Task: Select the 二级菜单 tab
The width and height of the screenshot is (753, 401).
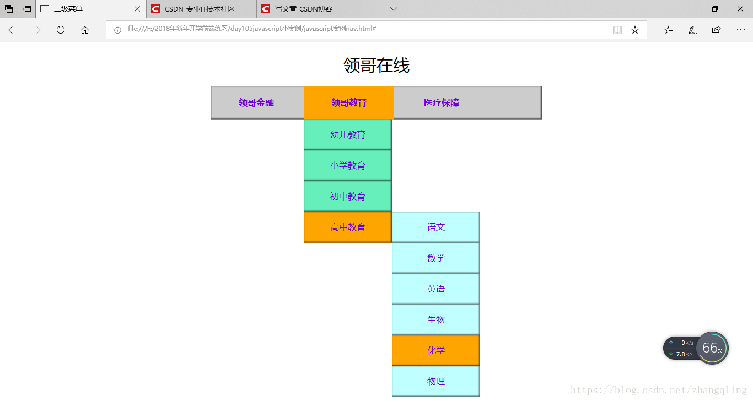Action: click(91, 9)
